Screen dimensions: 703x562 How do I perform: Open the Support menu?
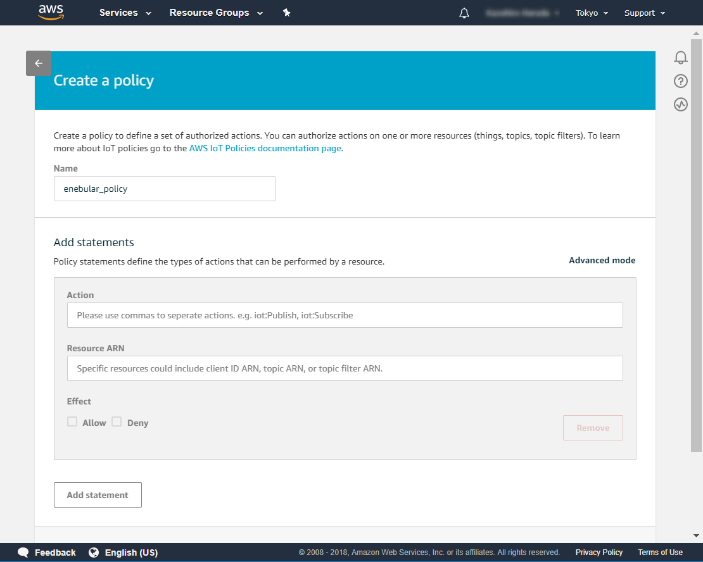pyautogui.click(x=644, y=13)
